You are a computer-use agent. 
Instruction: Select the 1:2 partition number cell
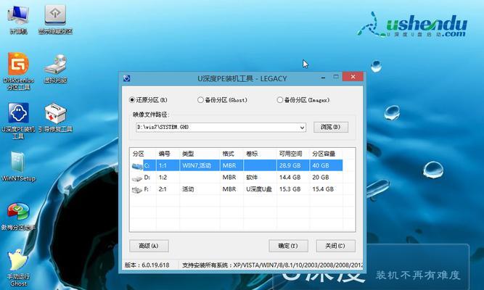(x=168, y=178)
